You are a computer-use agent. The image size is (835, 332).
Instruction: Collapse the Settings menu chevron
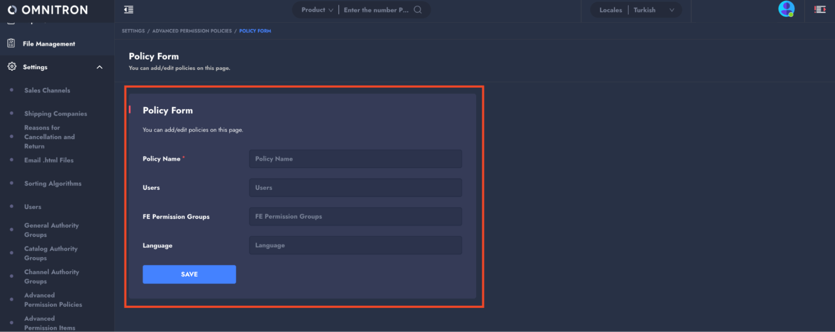point(99,67)
